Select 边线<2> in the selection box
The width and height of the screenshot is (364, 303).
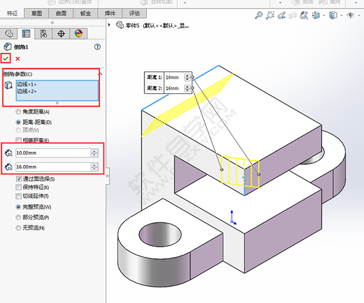tap(27, 91)
